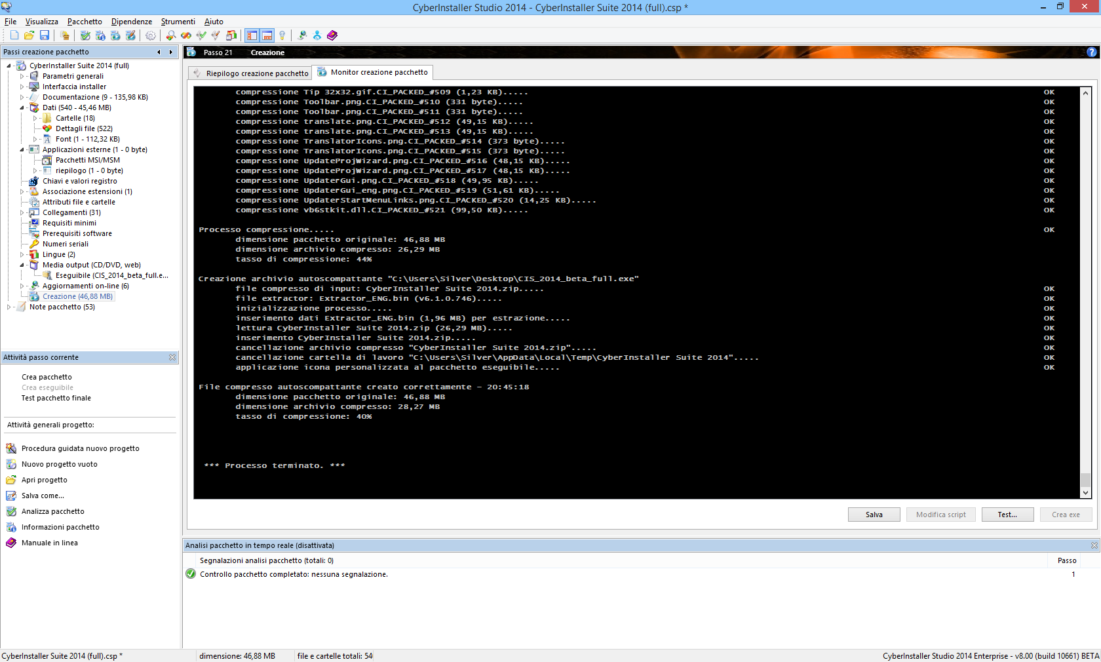The image size is (1101, 662).
Task: Open the Pacchetto menu
Action: [85, 22]
